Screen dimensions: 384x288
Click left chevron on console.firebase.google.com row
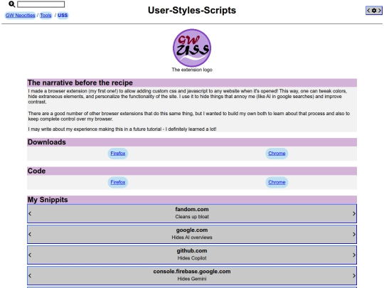click(30, 276)
